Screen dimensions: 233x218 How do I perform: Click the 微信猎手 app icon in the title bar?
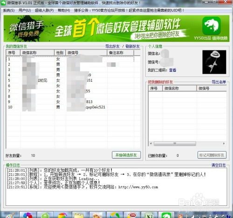[3, 3]
